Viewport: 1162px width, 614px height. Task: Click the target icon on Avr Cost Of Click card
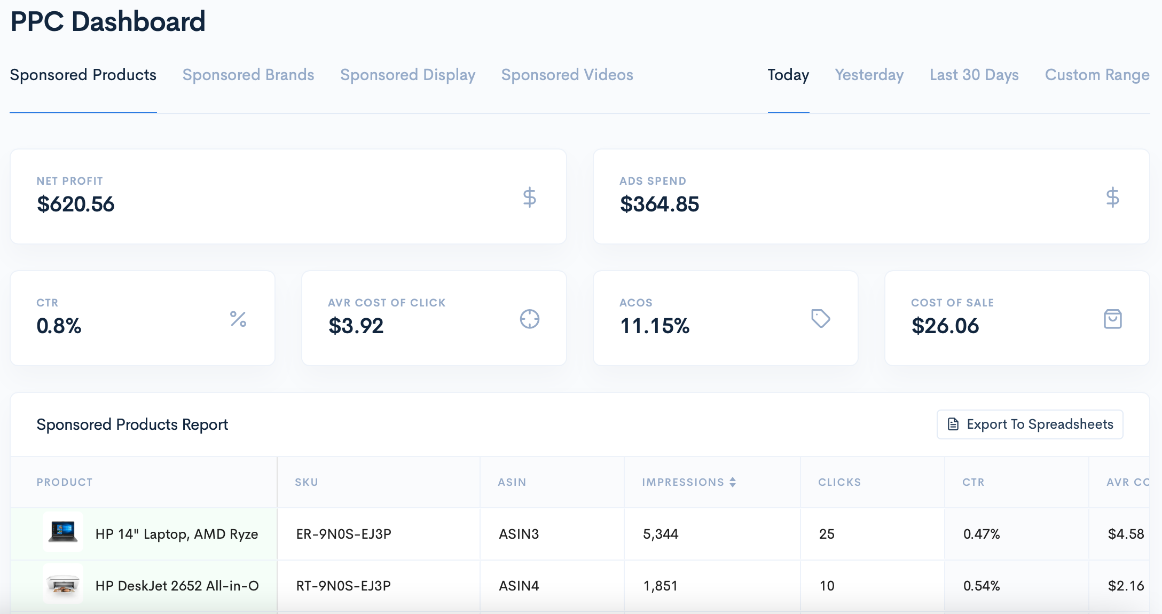pyautogui.click(x=529, y=319)
